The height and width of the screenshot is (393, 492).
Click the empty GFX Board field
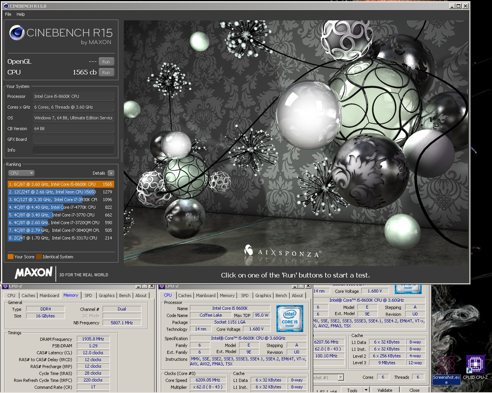73,139
